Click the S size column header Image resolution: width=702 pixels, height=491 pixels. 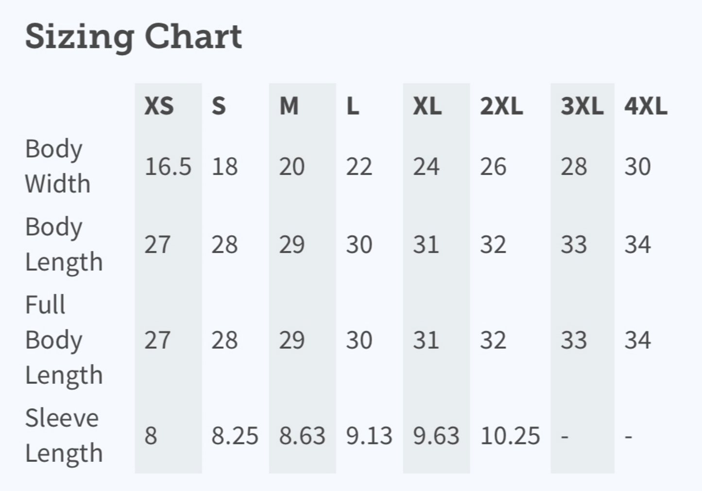click(219, 106)
